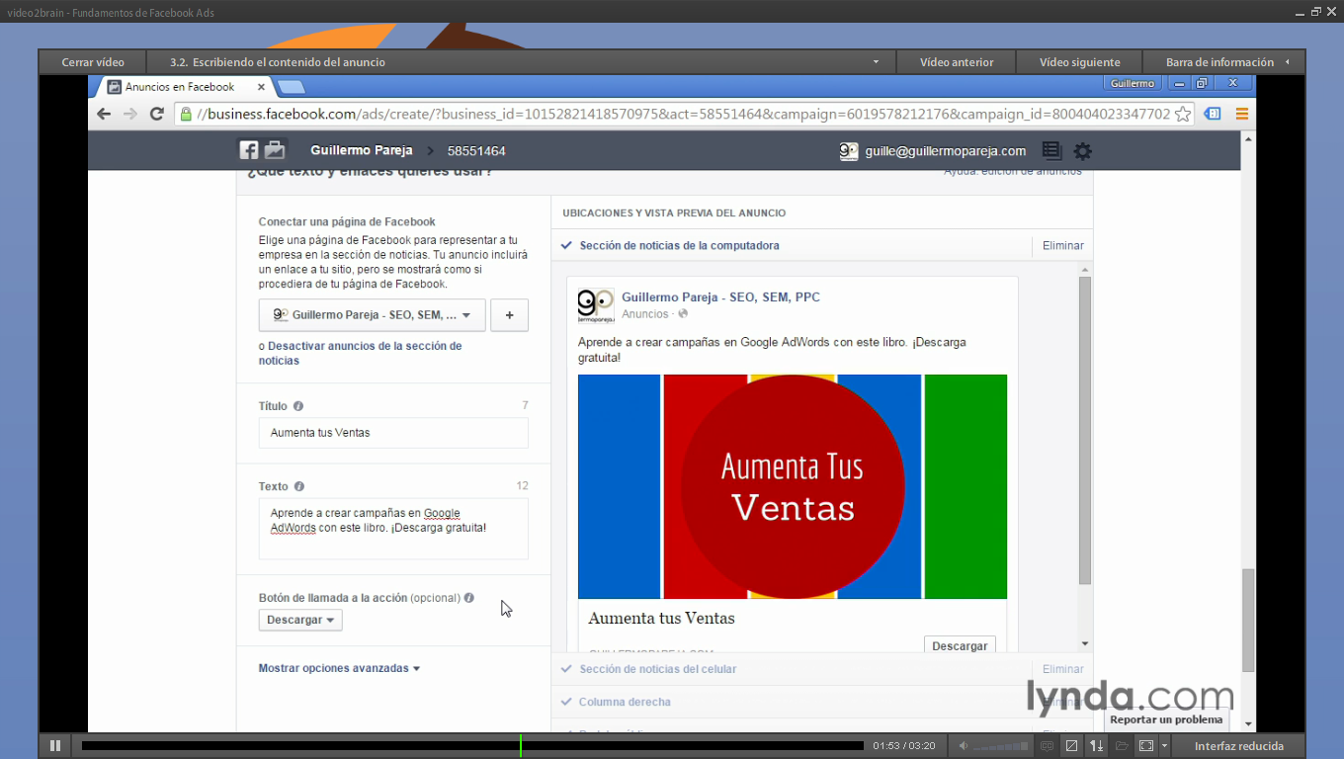
Task: Toggle closed captions in the player
Action: click(1048, 746)
